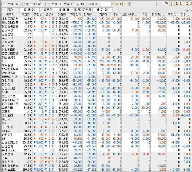Sort by the 종목명 column header
The height and width of the screenshot is (172, 192).
click(10, 15)
